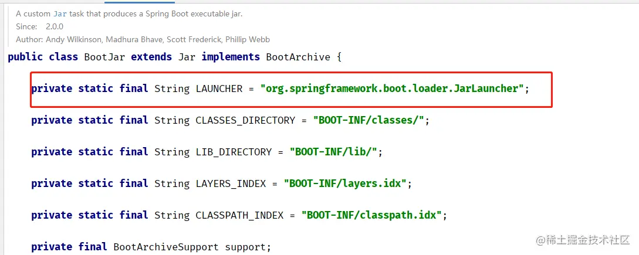Click the "BOOT-INF/lib/" string literal

pos(333,152)
